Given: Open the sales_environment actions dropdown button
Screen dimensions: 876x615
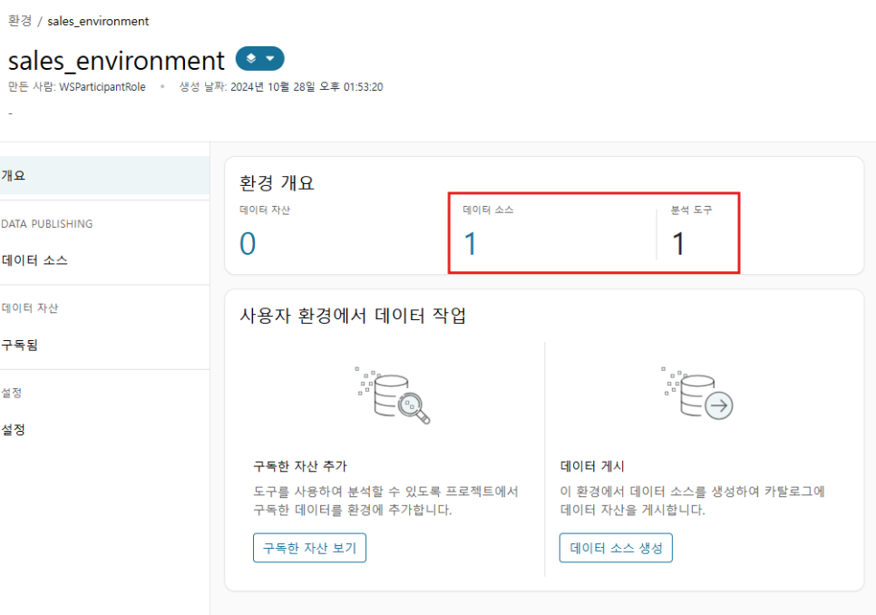Looking at the screenshot, I should point(259,59).
